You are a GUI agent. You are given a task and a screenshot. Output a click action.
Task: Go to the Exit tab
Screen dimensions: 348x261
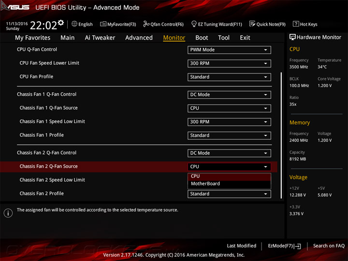coord(245,38)
